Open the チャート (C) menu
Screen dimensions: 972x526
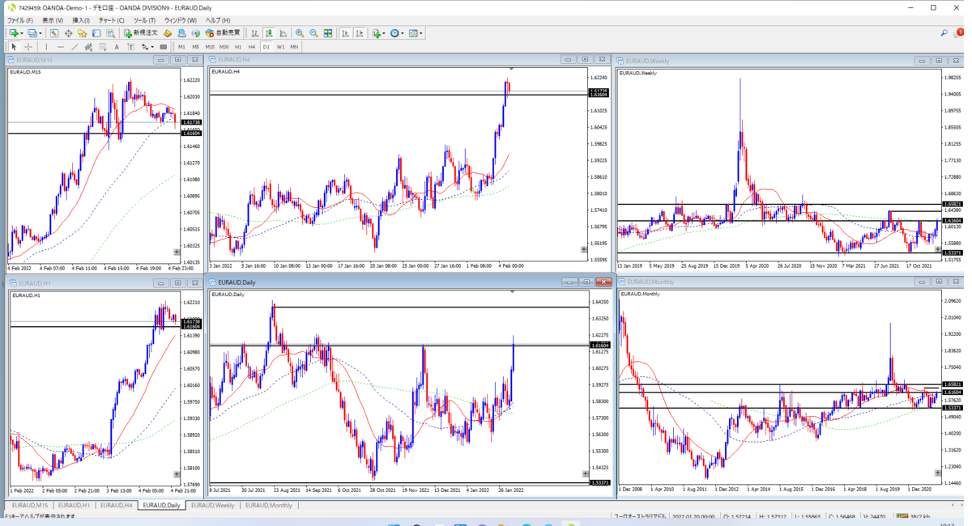pyautogui.click(x=112, y=20)
